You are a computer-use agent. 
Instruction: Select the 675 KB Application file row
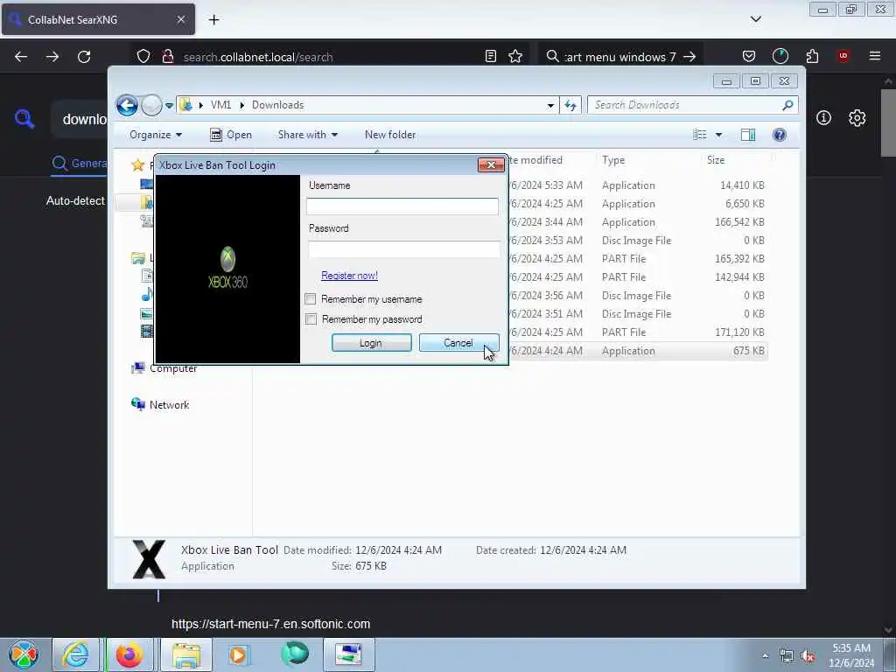coord(638,351)
